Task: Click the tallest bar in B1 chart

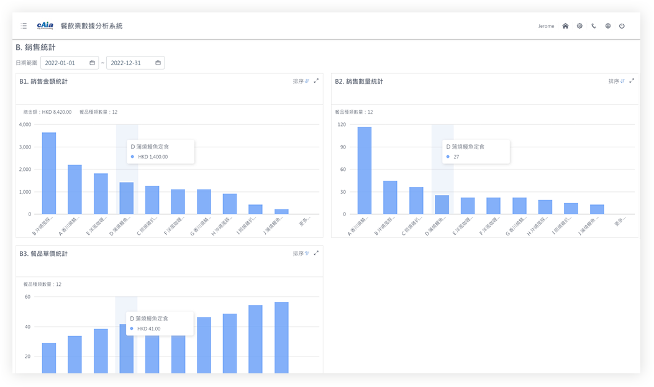Action: point(49,173)
